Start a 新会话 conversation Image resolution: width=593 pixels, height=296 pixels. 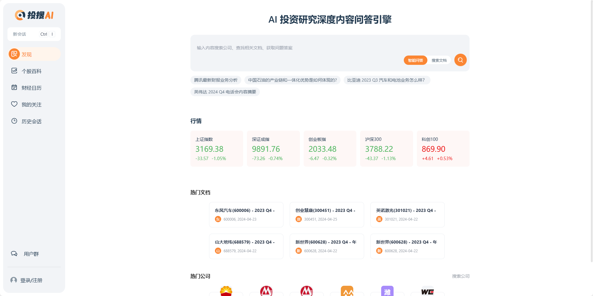34,34
